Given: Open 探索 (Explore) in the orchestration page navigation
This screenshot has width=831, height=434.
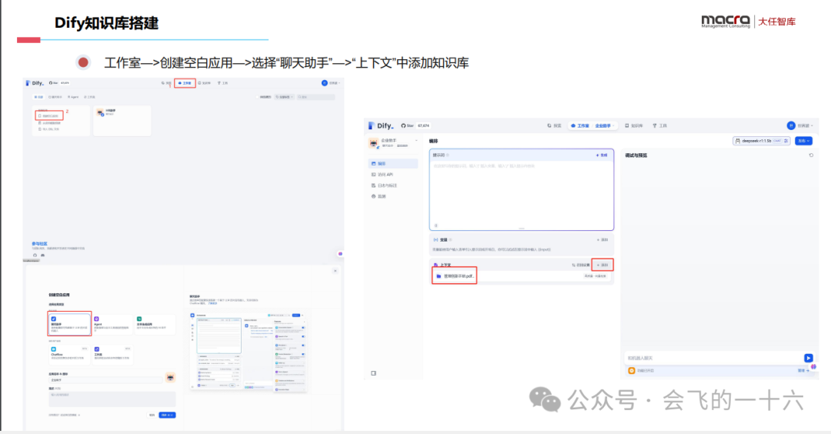Looking at the screenshot, I should (554, 125).
